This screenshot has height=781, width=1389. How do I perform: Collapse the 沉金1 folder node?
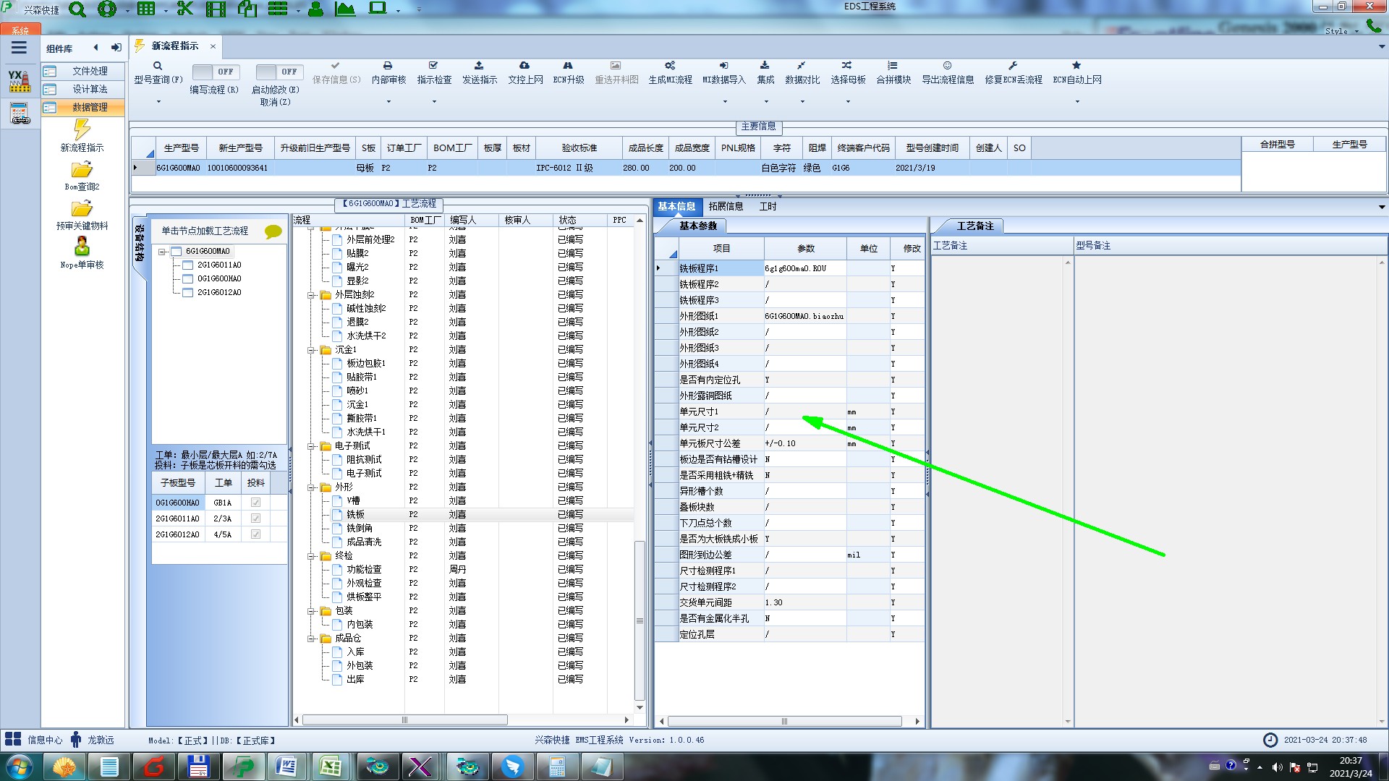point(311,350)
